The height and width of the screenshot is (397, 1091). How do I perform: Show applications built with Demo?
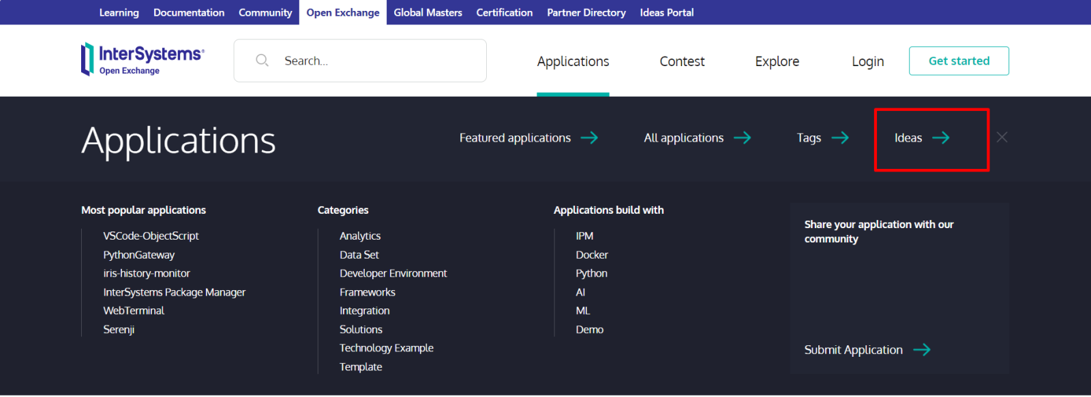589,330
